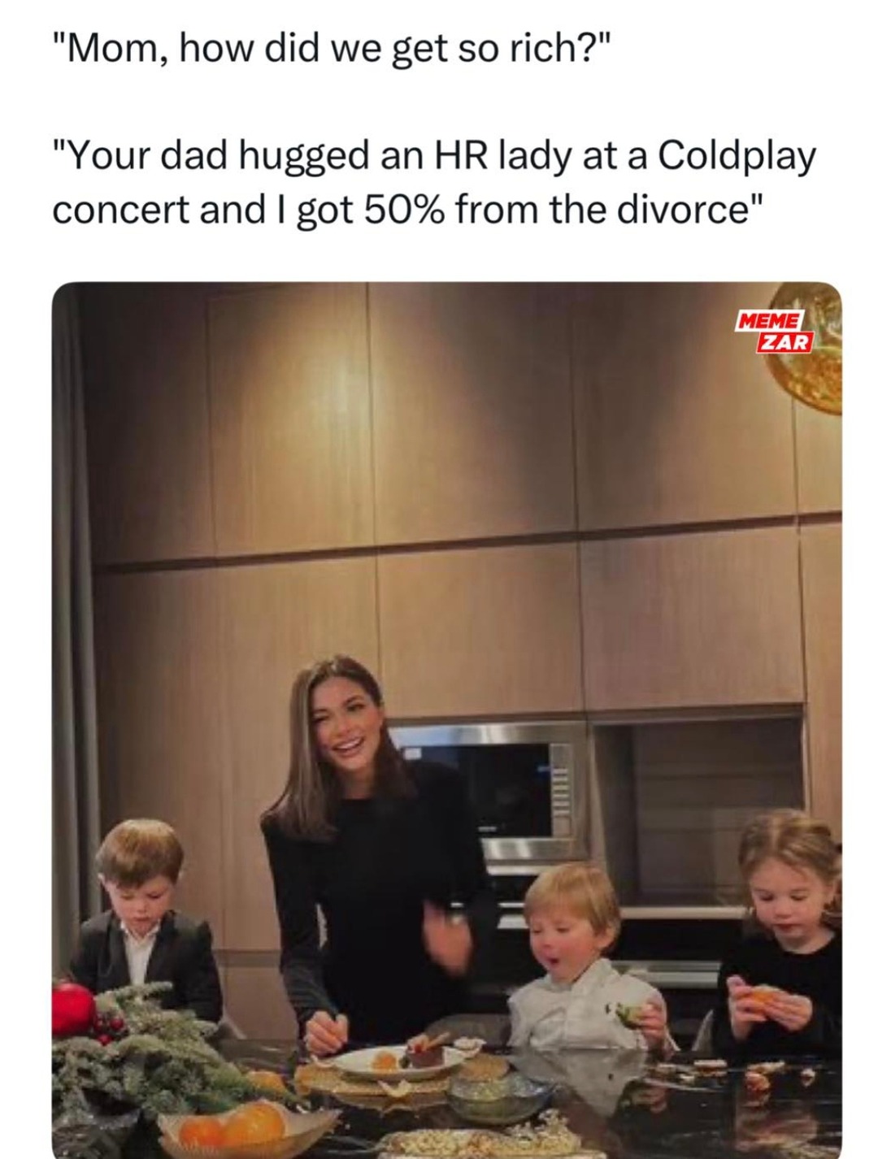Image resolution: width=878 pixels, height=1159 pixels.
Task: Click the gold round decoration near watermark
Action: 805,348
